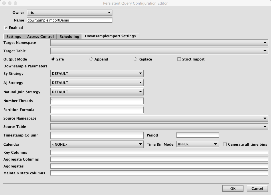Go to the Scheduling tab
This screenshot has width=271, height=195.
click(x=69, y=36)
